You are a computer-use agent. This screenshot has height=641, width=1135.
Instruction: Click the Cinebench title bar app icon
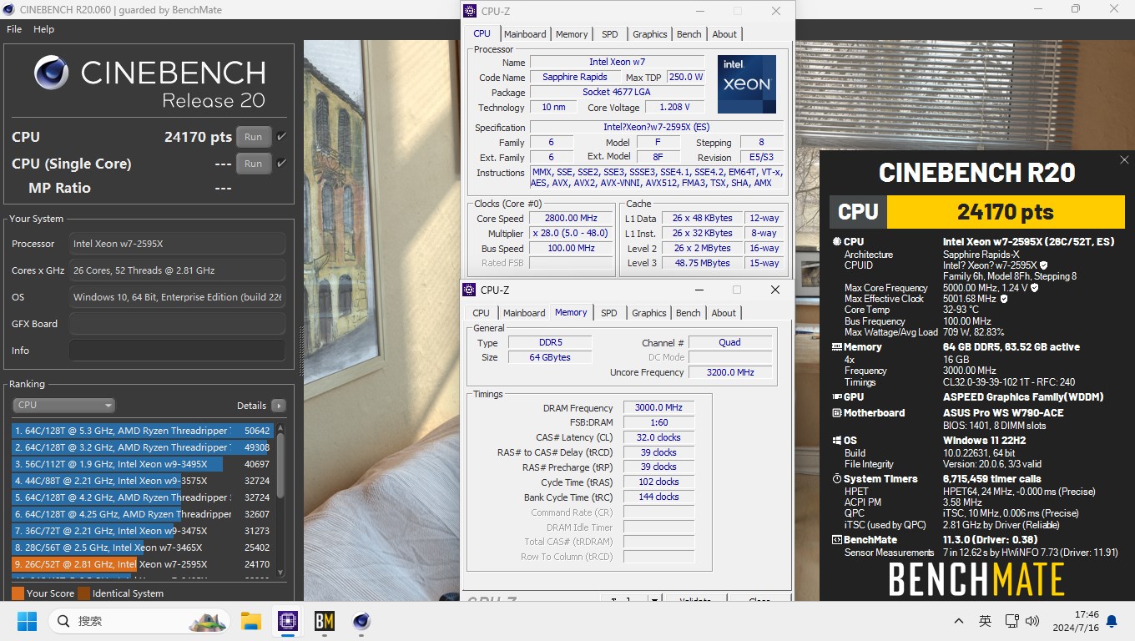pyautogui.click(x=10, y=9)
